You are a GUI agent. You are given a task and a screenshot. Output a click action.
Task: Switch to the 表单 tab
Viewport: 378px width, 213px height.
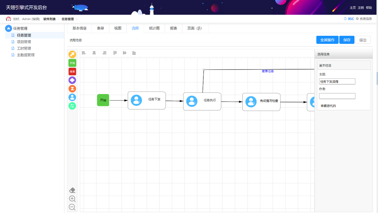(100, 28)
